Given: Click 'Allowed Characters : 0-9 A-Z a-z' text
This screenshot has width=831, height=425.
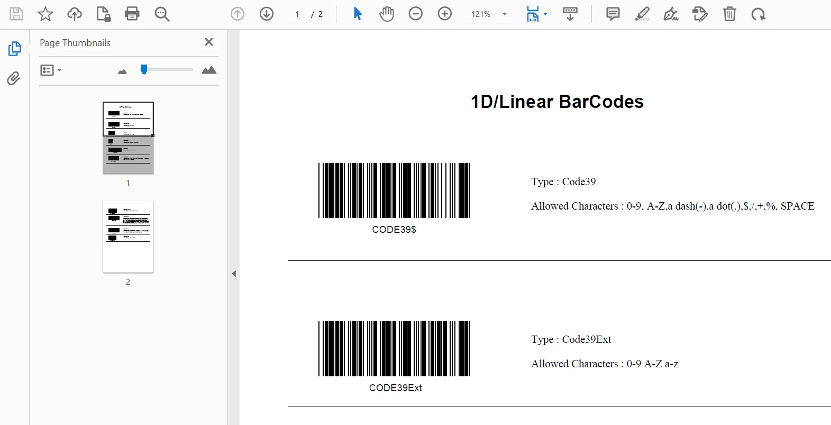Looking at the screenshot, I should click(x=605, y=364).
